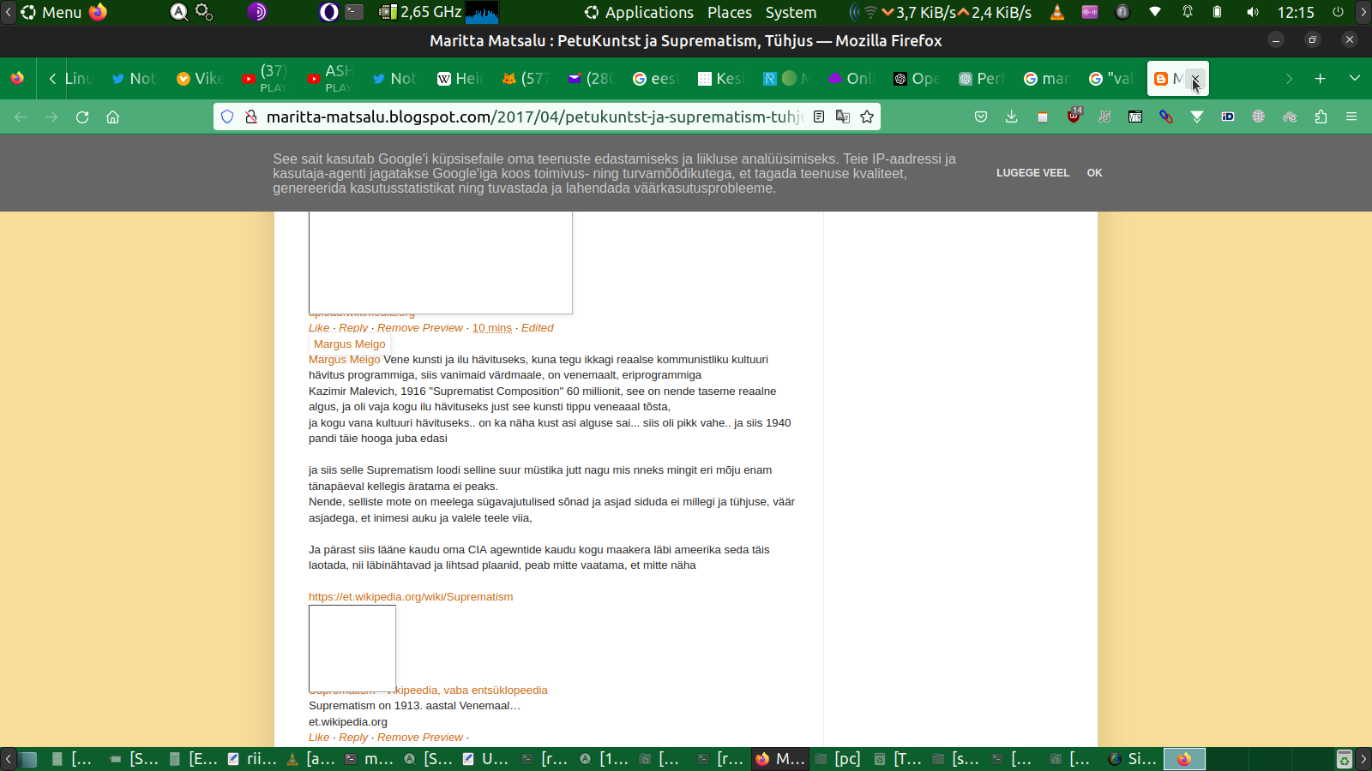Switch to the '[pc]' taskbar window
The height and width of the screenshot is (771, 1372).
click(838, 759)
